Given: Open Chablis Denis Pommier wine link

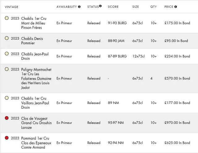Looking at the screenshot, I should tap(32, 41).
